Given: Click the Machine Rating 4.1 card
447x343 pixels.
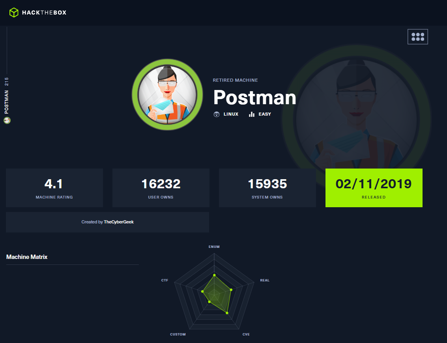Looking at the screenshot, I should pos(54,188).
